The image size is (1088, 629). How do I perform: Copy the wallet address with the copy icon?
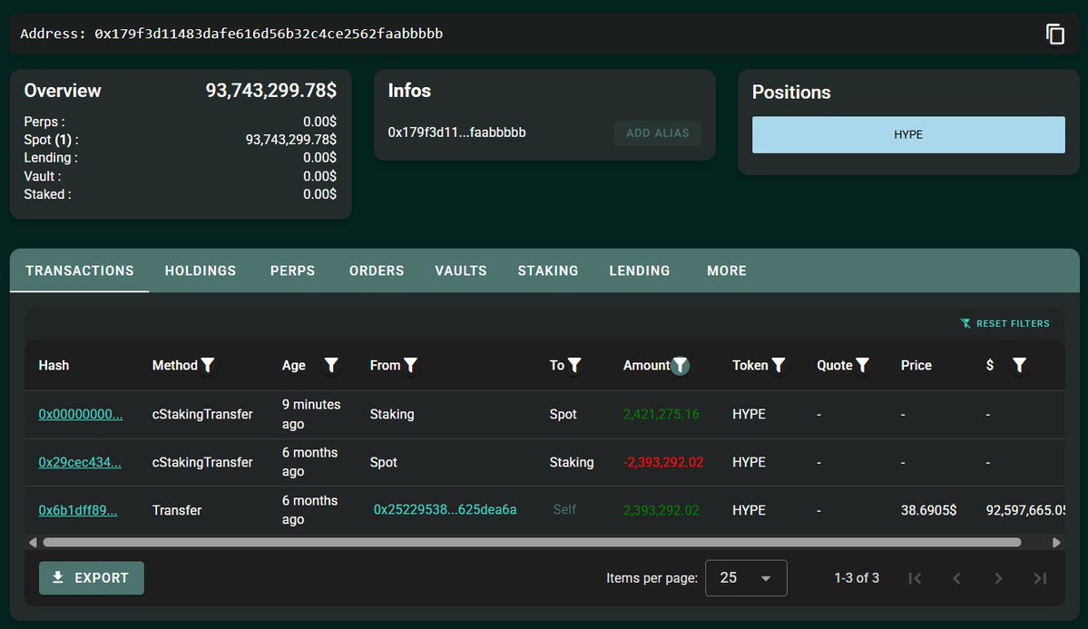pyautogui.click(x=1054, y=34)
